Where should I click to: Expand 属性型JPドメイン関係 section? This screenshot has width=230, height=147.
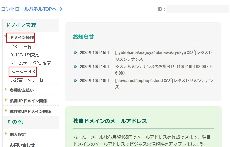point(30,111)
